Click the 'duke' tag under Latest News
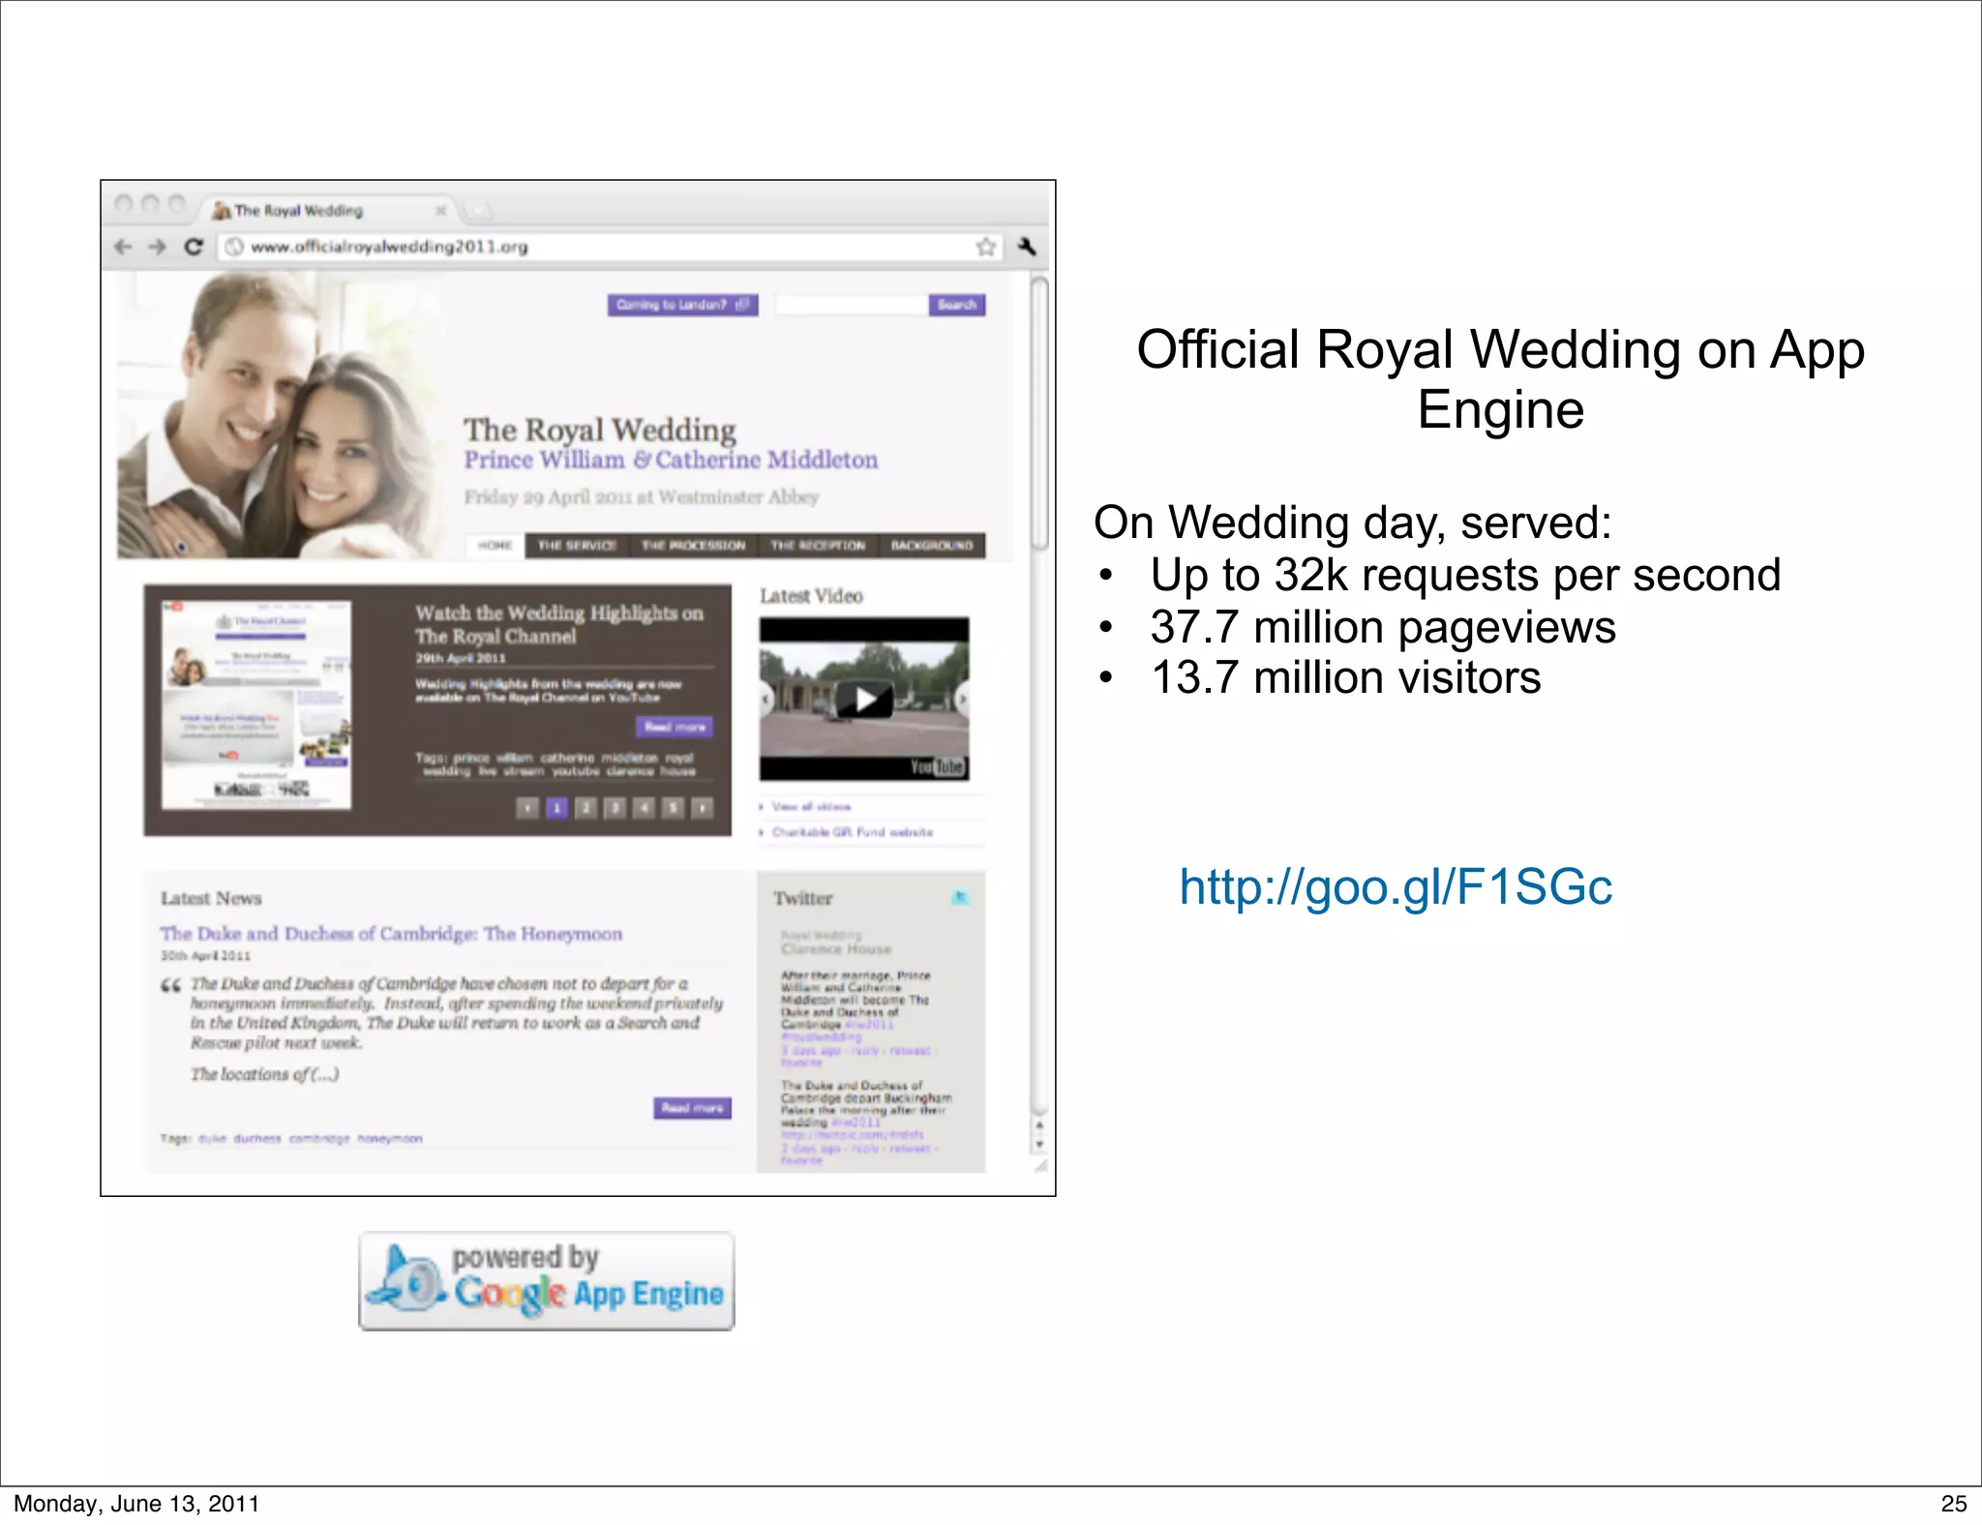Screen dimensions: 1982x1525 pyautogui.click(x=212, y=1139)
